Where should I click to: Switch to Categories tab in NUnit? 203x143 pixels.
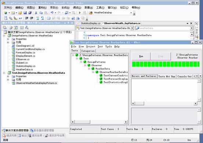(x=88, y=51)
